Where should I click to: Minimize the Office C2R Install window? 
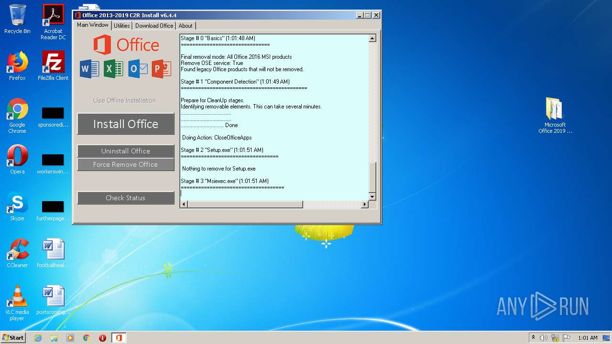360,15
